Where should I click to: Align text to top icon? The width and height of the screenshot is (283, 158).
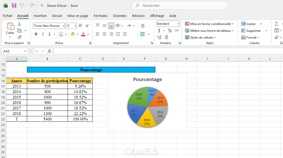[98, 26]
